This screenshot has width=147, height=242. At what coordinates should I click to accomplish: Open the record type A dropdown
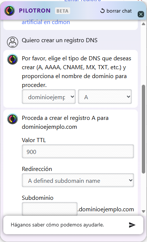(x=105, y=97)
